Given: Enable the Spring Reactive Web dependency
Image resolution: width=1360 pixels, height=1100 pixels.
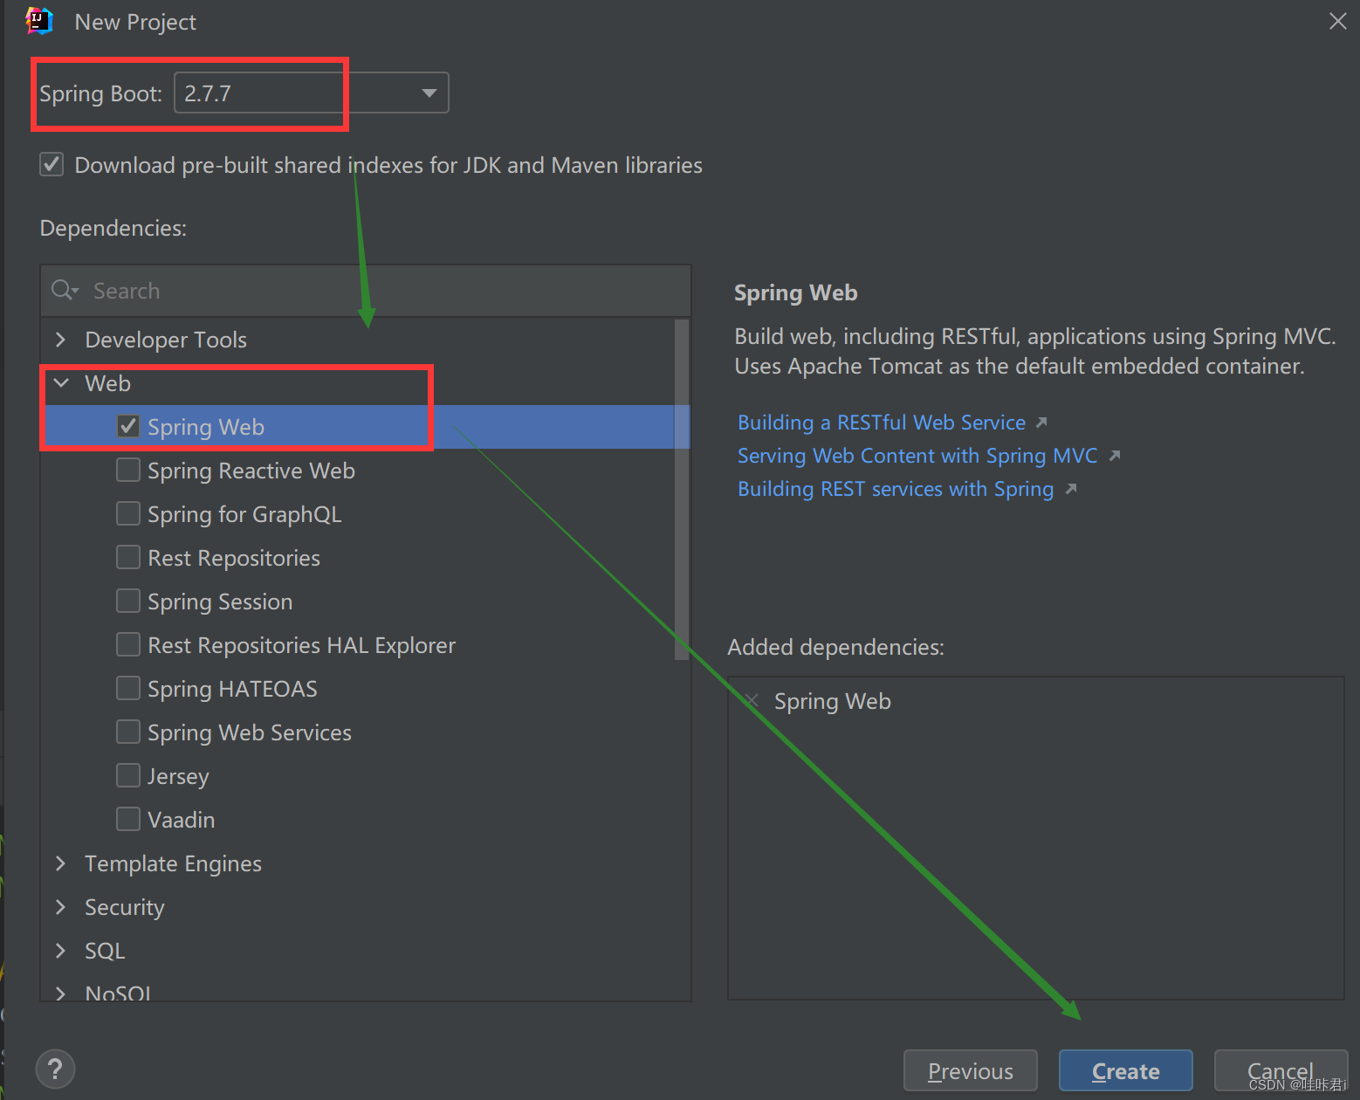Looking at the screenshot, I should (x=128, y=470).
